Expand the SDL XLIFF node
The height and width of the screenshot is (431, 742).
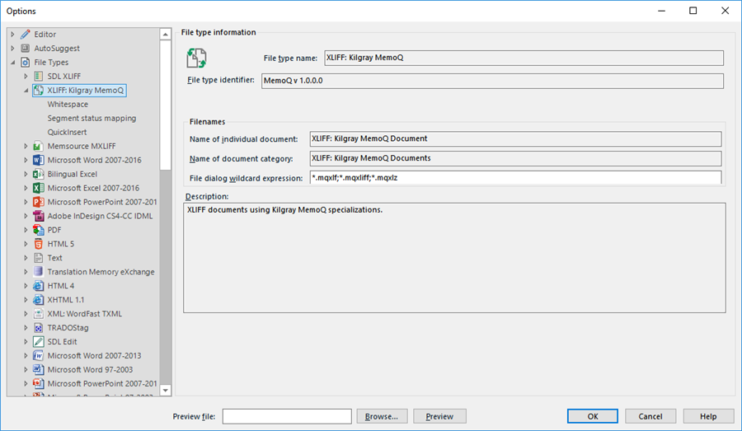pos(26,76)
